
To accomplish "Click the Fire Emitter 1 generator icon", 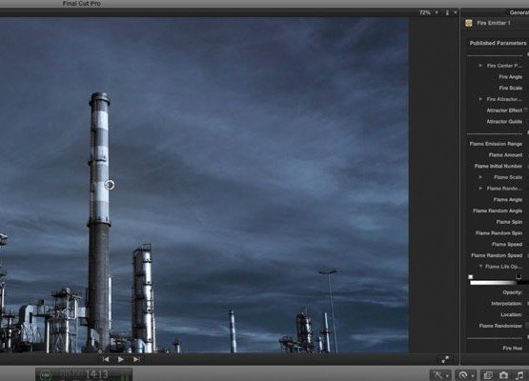I will [469, 23].
